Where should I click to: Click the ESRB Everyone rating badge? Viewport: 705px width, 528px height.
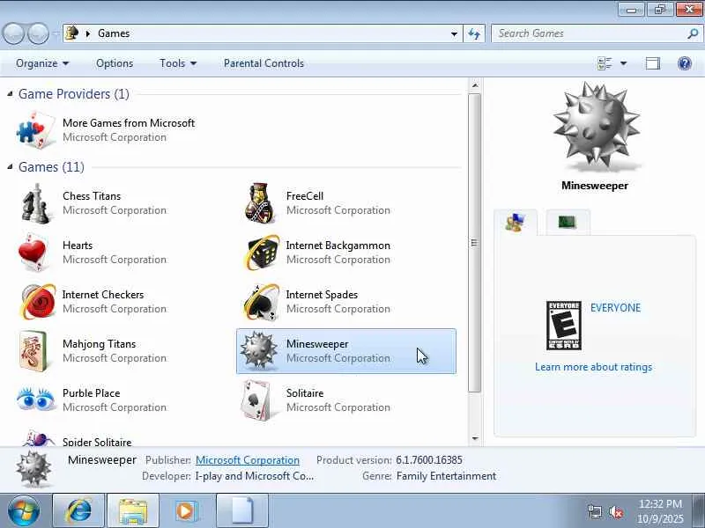pyautogui.click(x=563, y=326)
